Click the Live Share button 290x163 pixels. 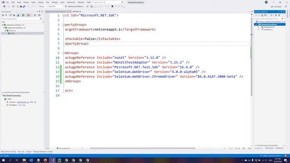click(x=276, y=7)
